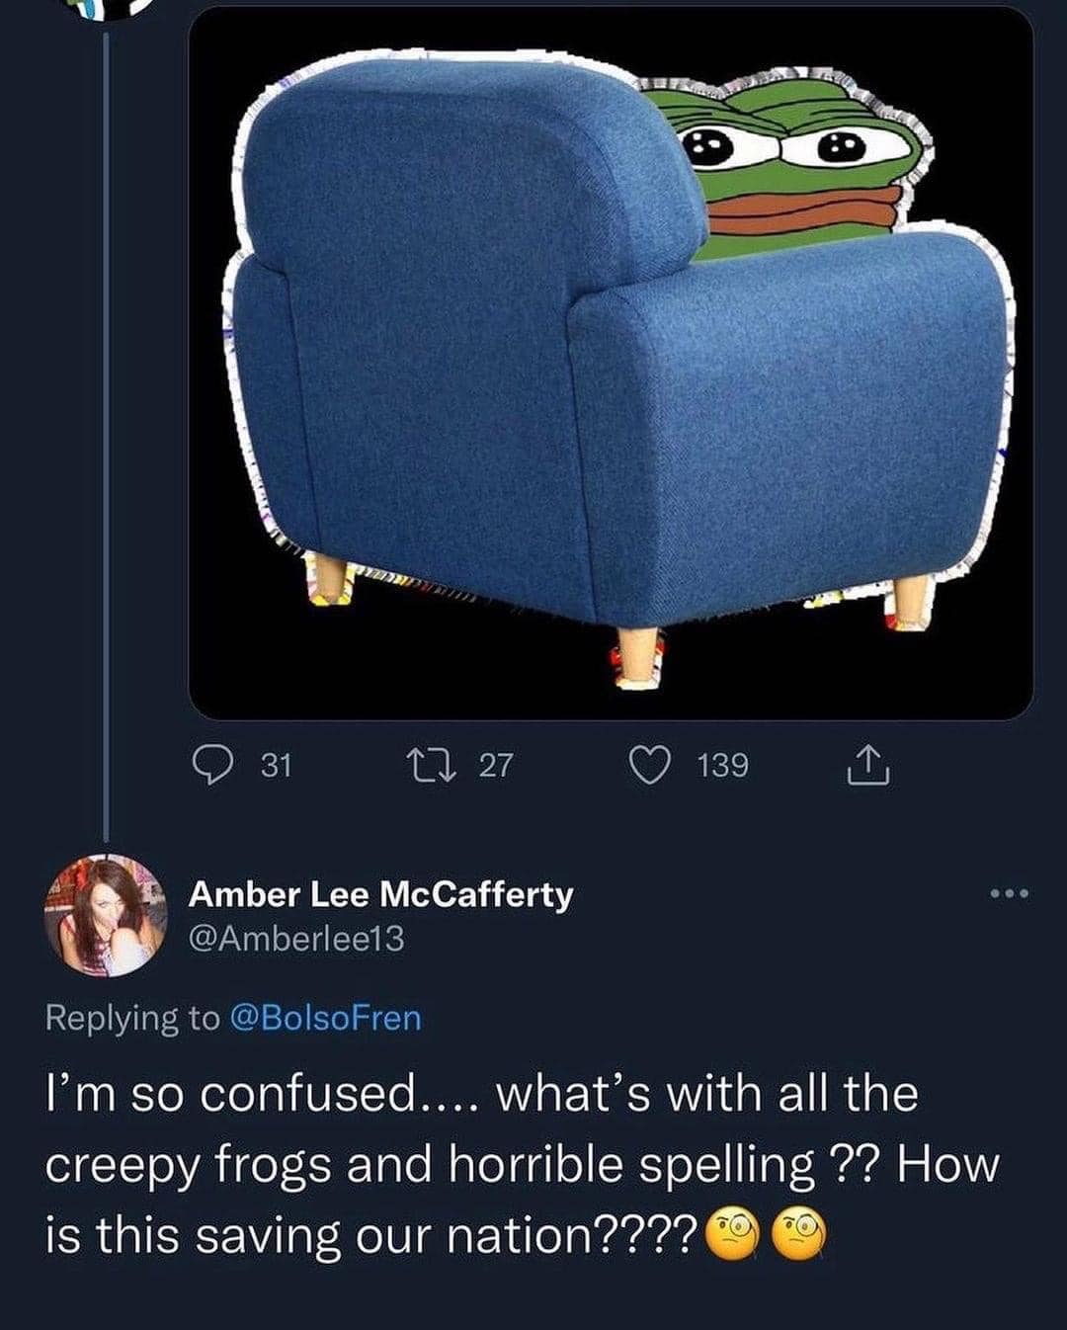This screenshot has width=1067, height=1330.
Task: Select the reply text about creepy frogs
Action: tap(523, 1165)
